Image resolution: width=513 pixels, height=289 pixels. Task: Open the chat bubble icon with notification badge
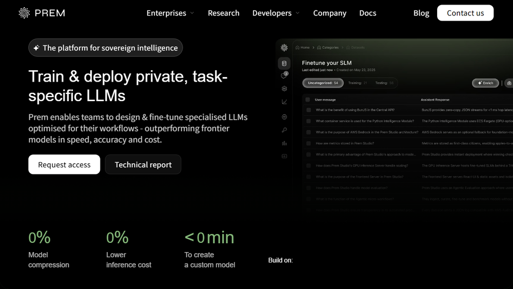pos(284,75)
